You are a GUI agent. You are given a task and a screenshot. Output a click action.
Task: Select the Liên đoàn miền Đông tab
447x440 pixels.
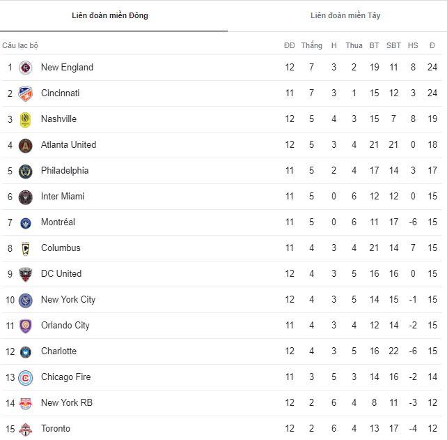tap(110, 15)
